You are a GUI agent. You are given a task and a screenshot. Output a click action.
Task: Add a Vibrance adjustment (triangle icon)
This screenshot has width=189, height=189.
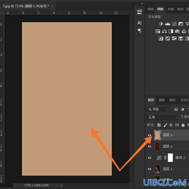pos(187,24)
